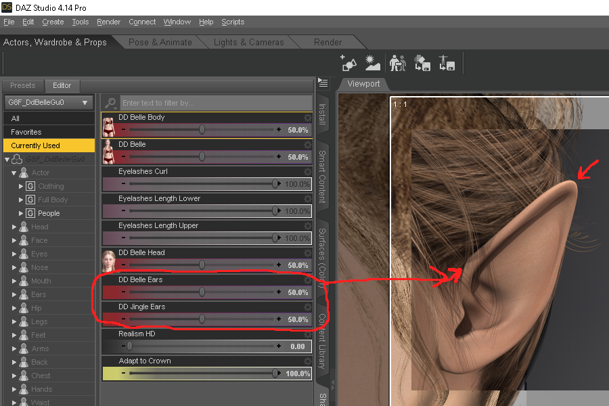Open gear settings for Adapt to Crown
The width and height of the screenshot is (609, 406).
308,361
